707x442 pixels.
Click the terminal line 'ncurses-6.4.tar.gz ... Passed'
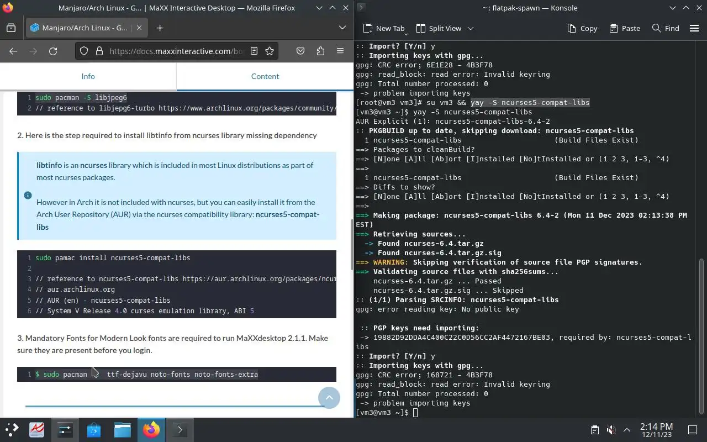point(437,281)
